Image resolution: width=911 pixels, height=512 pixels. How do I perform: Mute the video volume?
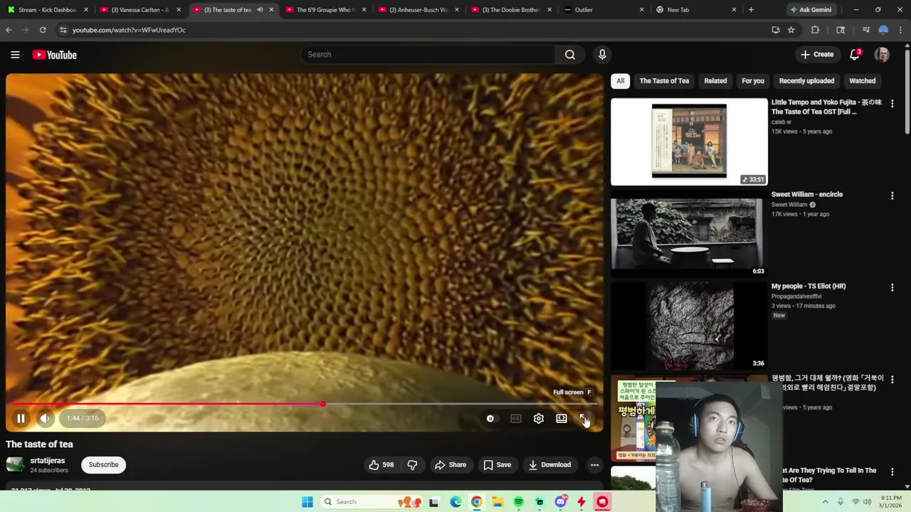(x=45, y=419)
